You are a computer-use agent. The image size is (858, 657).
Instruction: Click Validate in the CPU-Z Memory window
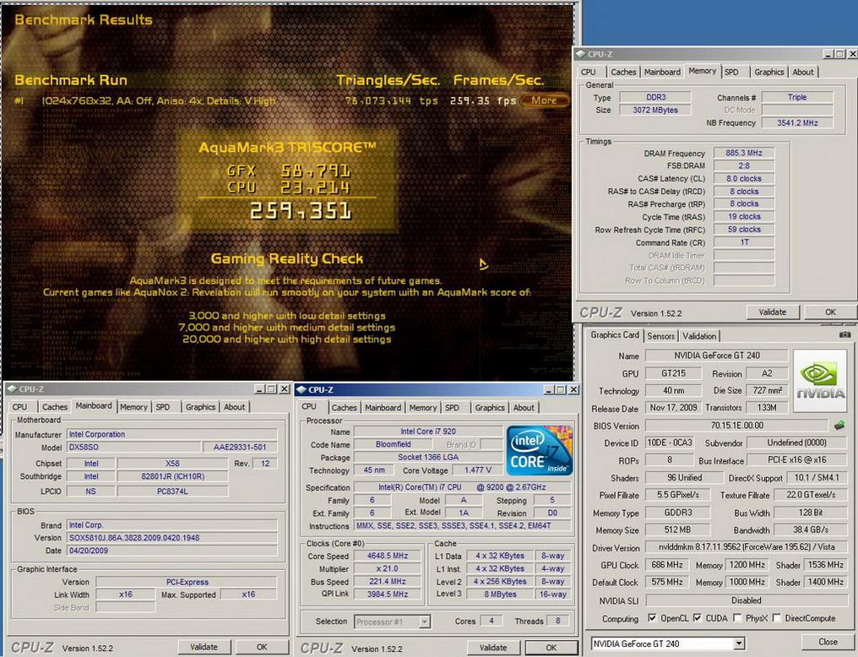pyautogui.click(x=772, y=312)
